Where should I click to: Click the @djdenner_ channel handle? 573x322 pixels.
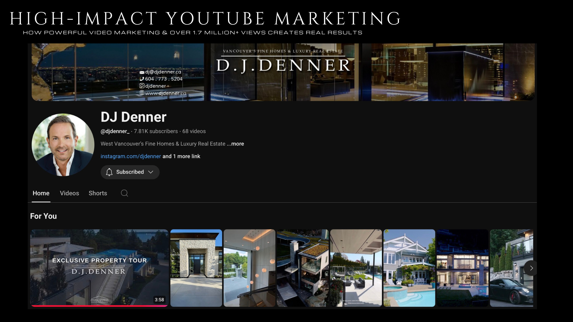[115, 131]
